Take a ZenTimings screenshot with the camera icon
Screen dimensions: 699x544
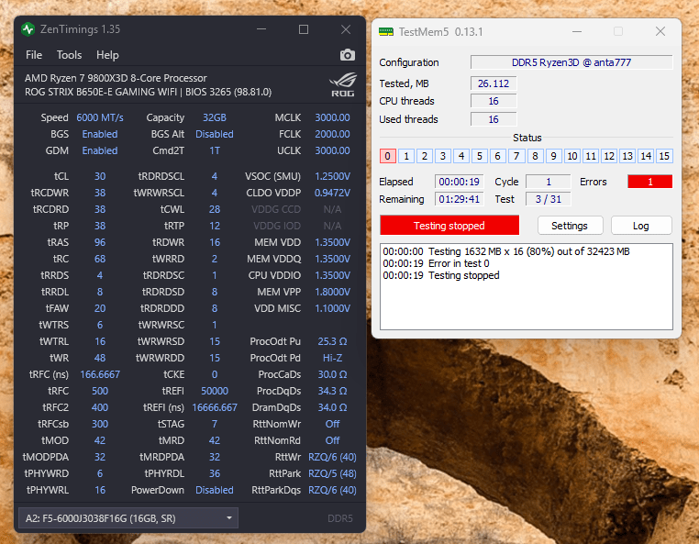coord(348,55)
